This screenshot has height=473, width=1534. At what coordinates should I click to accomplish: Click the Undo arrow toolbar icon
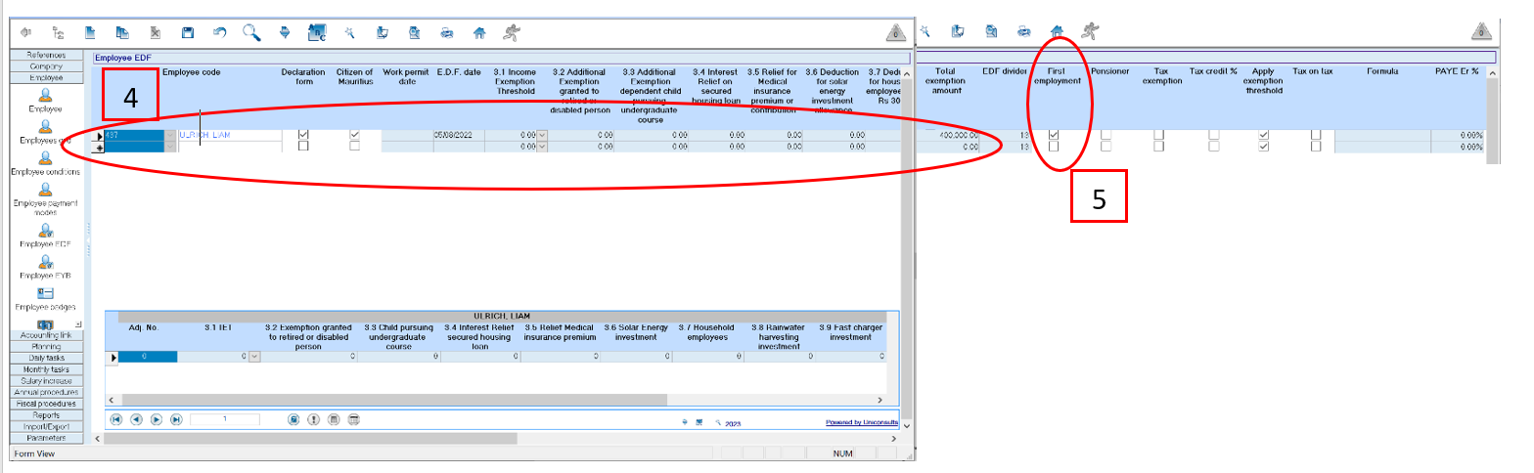(219, 32)
